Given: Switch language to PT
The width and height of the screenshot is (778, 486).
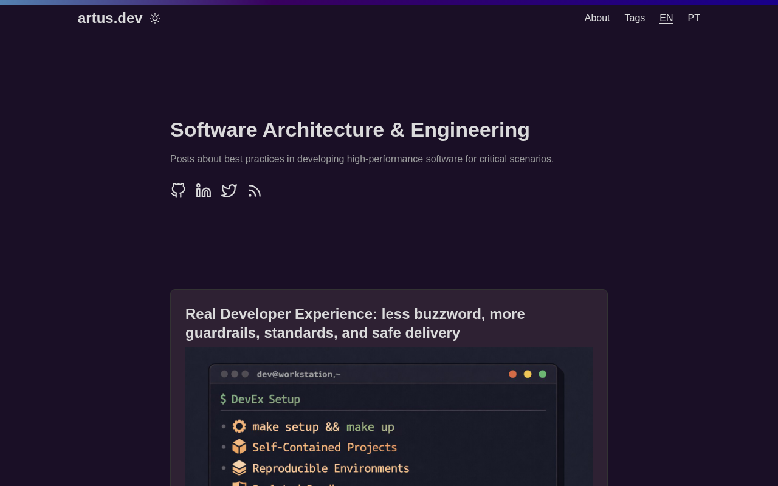Looking at the screenshot, I should [694, 18].
